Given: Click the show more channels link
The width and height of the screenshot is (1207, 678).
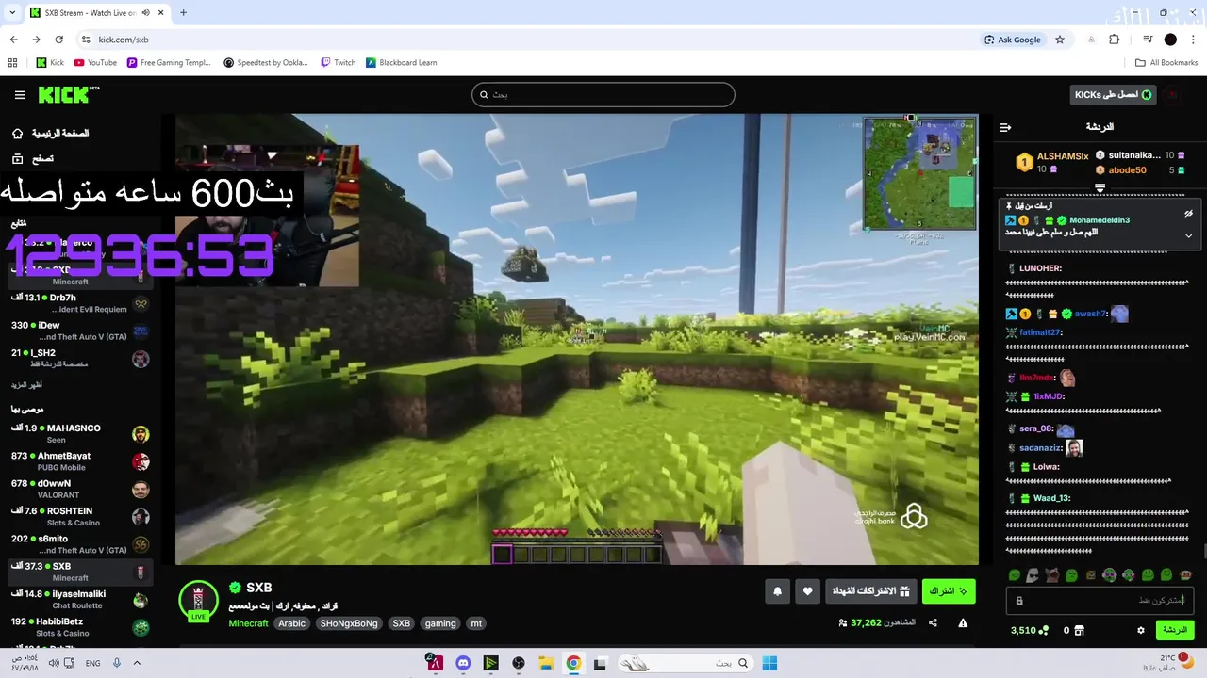Looking at the screenshot, I should click(26, 385).
